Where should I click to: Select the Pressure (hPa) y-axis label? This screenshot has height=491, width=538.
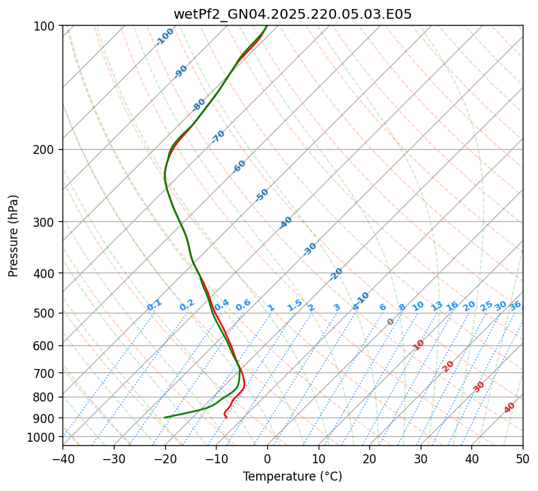point(13,236)
